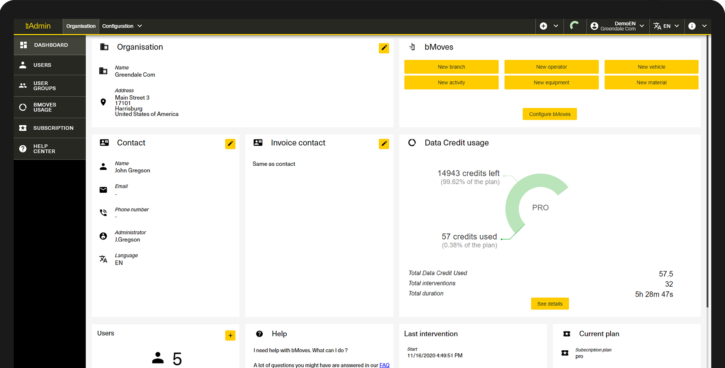725x368 pixels.
Task: Expand the Configuration dropdown menu
Action: 122,26
